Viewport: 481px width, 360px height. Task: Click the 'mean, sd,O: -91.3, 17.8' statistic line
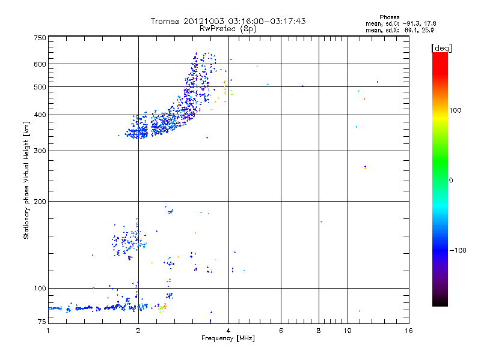[x=400, y=23]
